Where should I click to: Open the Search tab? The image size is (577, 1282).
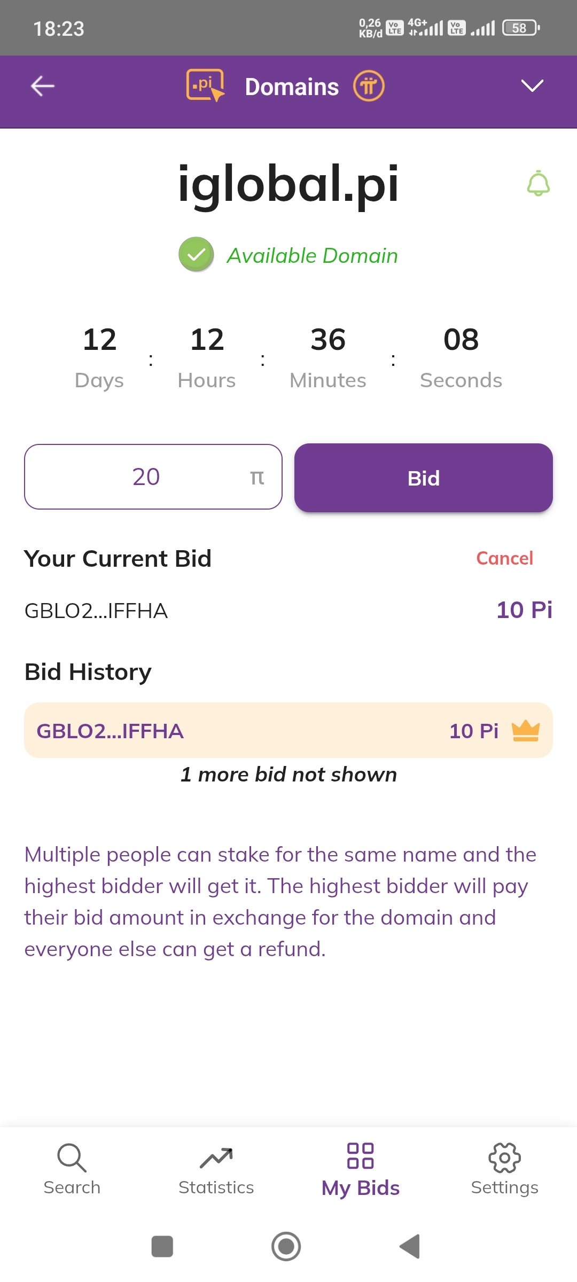(72, 1169)
